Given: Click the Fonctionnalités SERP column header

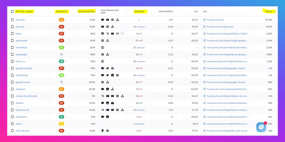Looking at the screenshot, I should click(x=110, y=11).
